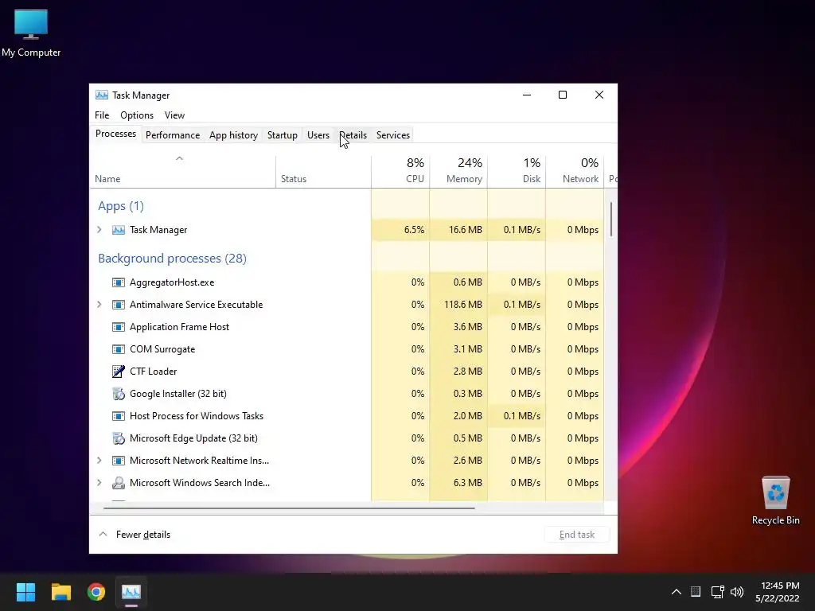Image resolution: width=815 pixels, height=611 pixels.
Task: Select the Background processes (28) heading
Action: point(172,259)
